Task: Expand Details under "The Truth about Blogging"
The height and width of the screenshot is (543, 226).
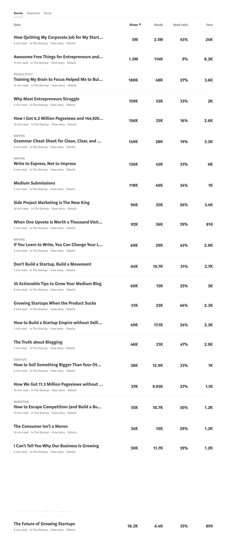Action: 71,348
